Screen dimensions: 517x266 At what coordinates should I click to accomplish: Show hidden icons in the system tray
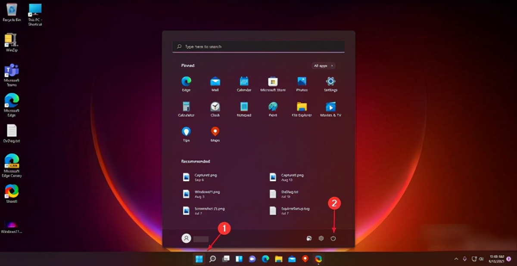(x=456, y=259)
